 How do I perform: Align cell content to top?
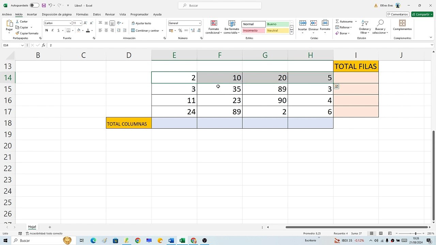[100, 23]
